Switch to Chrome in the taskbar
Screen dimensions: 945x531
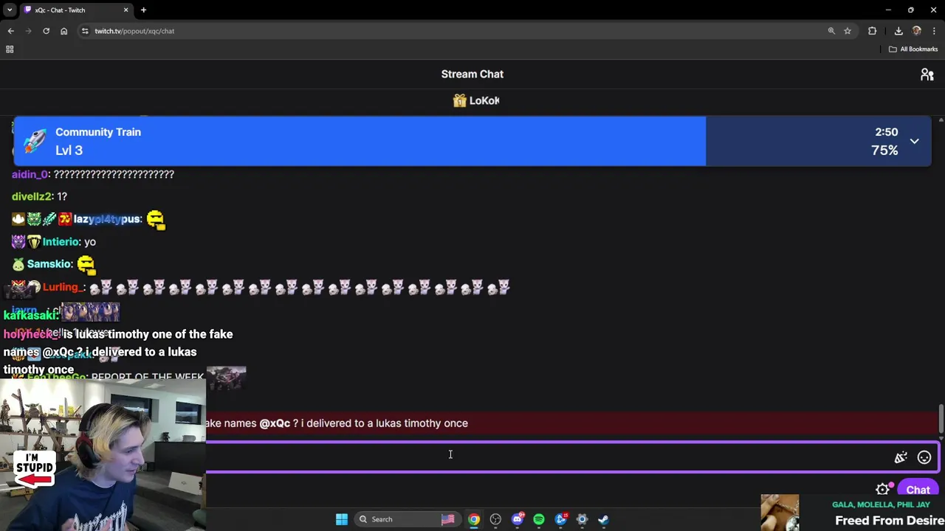[474, 519]
